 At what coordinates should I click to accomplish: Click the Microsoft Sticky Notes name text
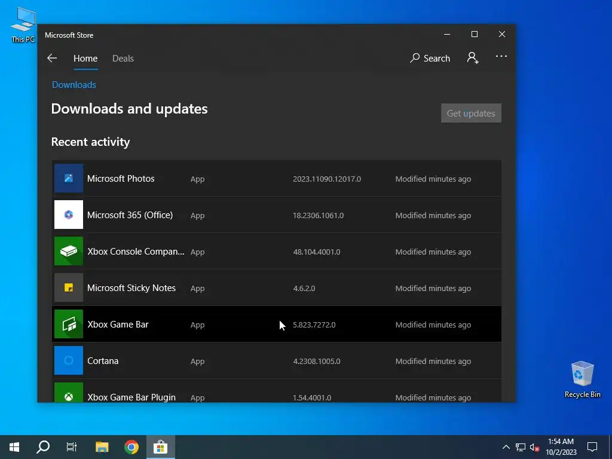[131, 287]
